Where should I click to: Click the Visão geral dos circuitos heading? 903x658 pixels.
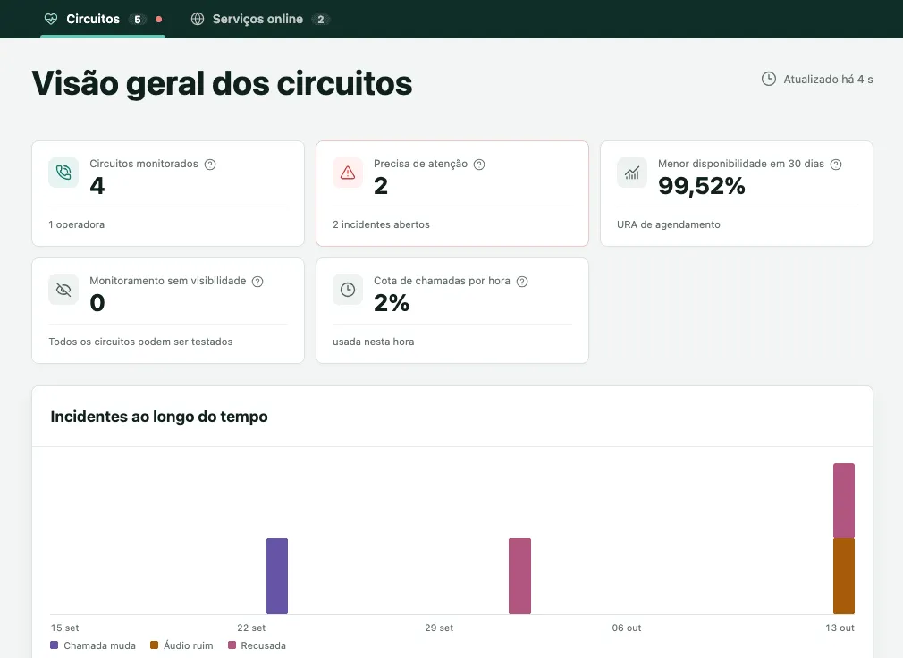(222, 83)
